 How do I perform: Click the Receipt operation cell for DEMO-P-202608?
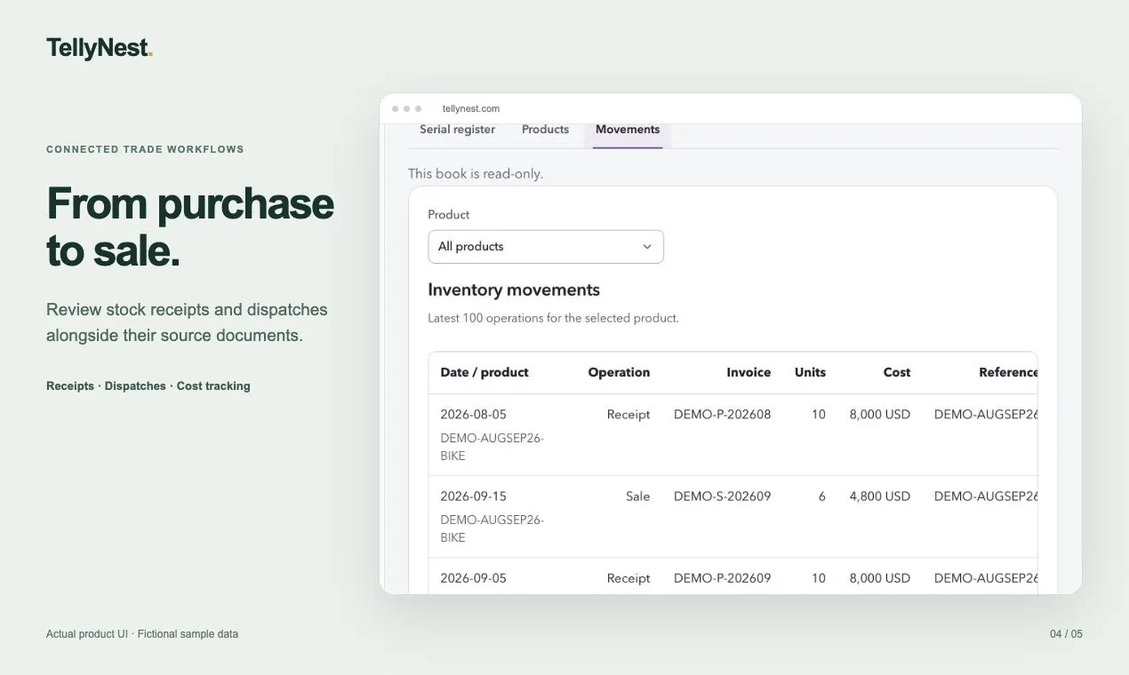tap(629, 415)
